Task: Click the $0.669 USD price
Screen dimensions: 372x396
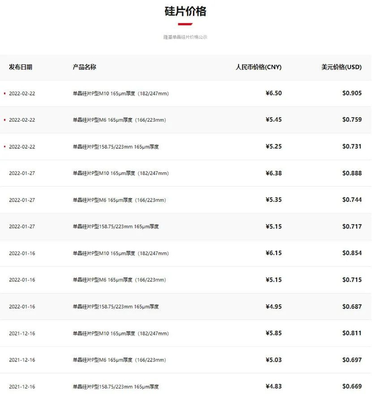Action: [x=352, y=386]
